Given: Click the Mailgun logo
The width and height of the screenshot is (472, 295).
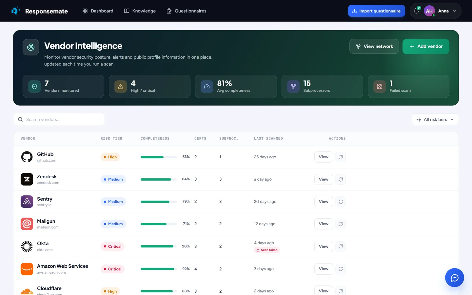Looking at the screenshot, I should coord(27,224).
